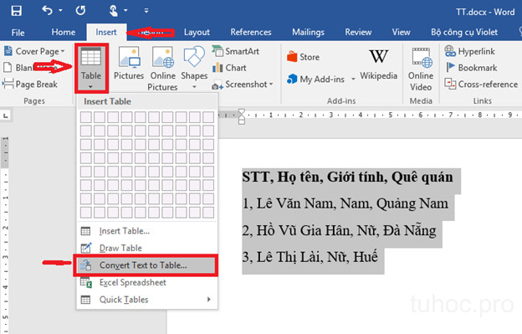Viewport: 522px width, 334px height.
Task: Insert a Chart
Action: [x=229, y=68]
